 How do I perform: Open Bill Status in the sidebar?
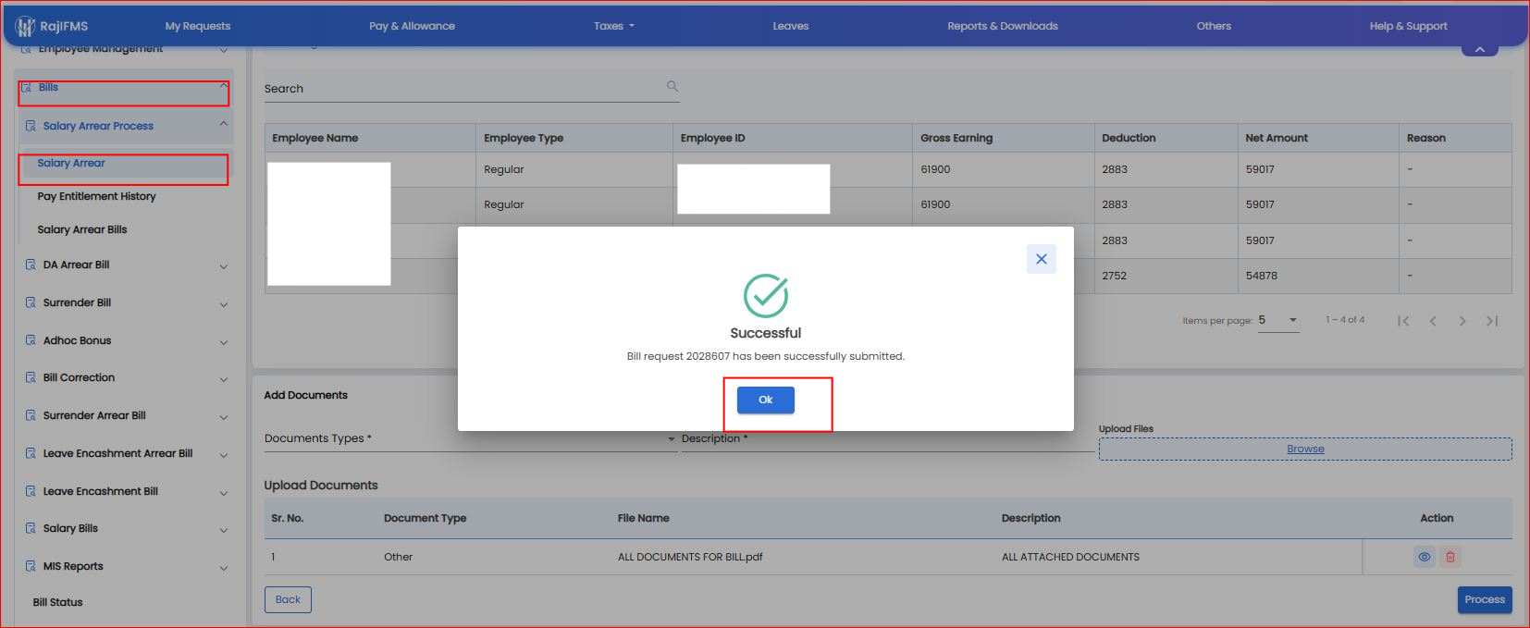point(58,602)
